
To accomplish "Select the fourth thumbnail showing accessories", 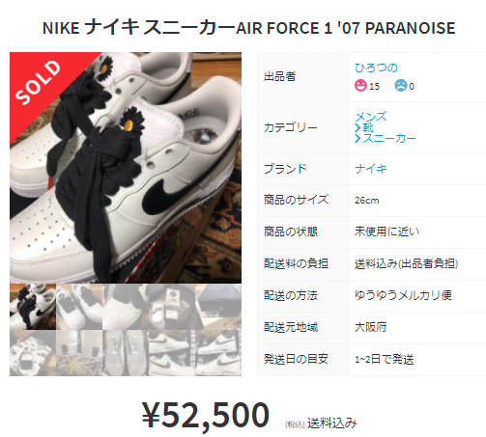I will click(x=172, y=307).
